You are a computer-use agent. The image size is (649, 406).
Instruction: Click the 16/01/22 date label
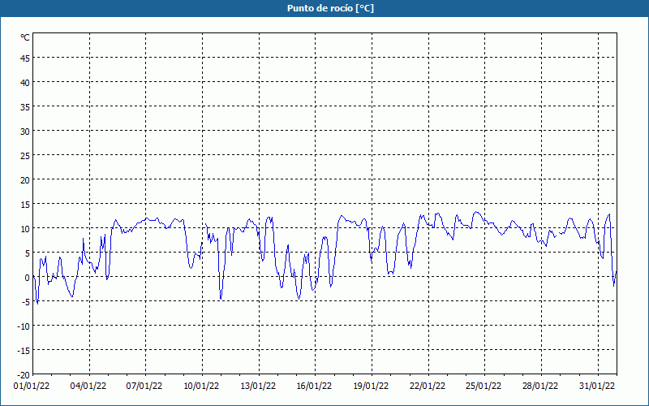pos(314,387)
